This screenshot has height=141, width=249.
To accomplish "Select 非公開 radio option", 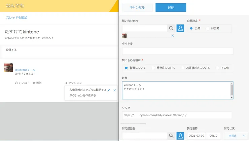I will point(207,28).
